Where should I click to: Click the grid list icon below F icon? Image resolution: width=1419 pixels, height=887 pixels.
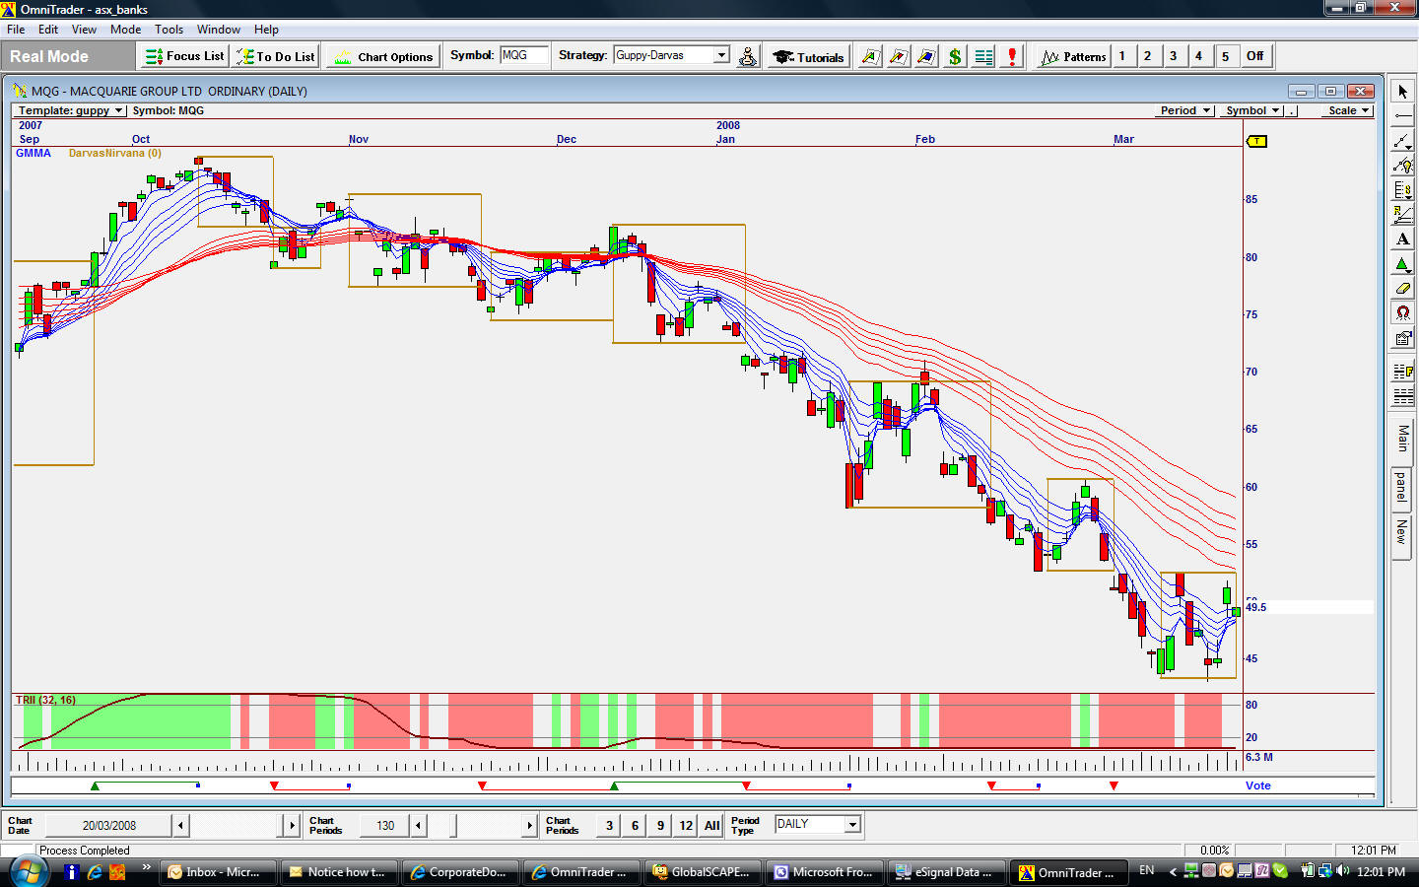pyautogui.click(x=1403, y=396)
